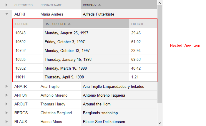206x126 pixels.
Task: Click the scrollbar down arrow
Action: click(160, 123)
